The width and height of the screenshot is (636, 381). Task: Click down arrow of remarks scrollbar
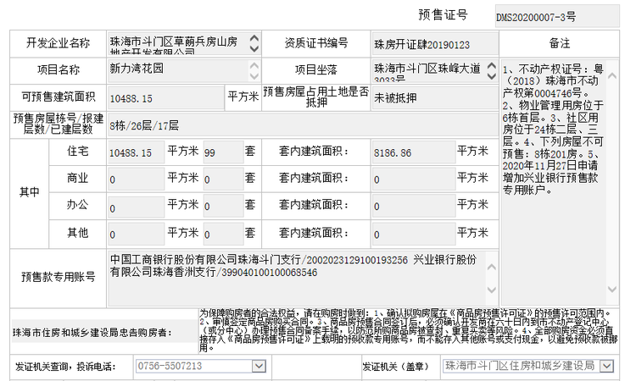coord(612,289)
